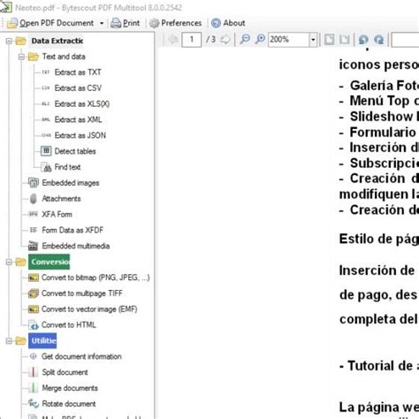The height and width of the screenshot is (419, 419).
Task: Click the Split document label
Action: [x=65, y=372]
